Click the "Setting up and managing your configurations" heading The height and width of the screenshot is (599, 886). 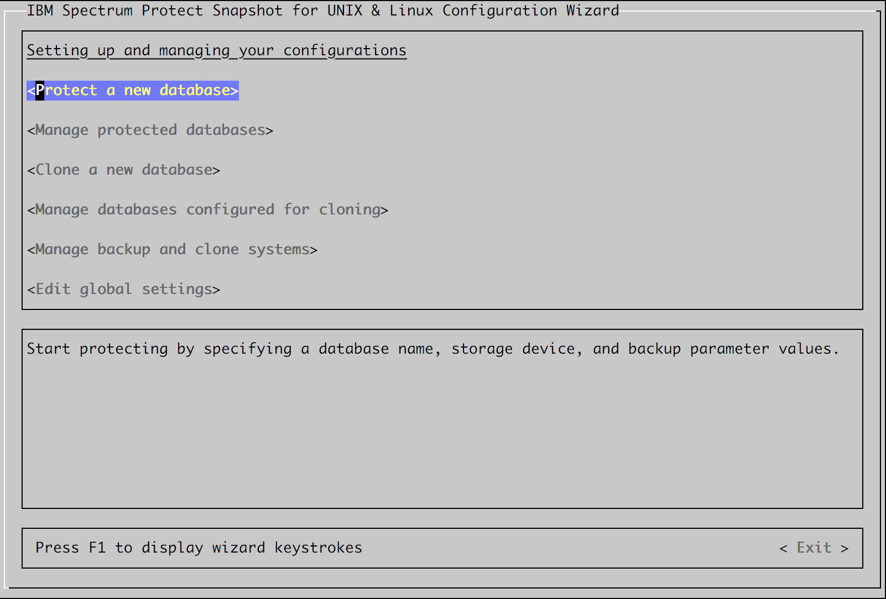click(x=216, y=50)
